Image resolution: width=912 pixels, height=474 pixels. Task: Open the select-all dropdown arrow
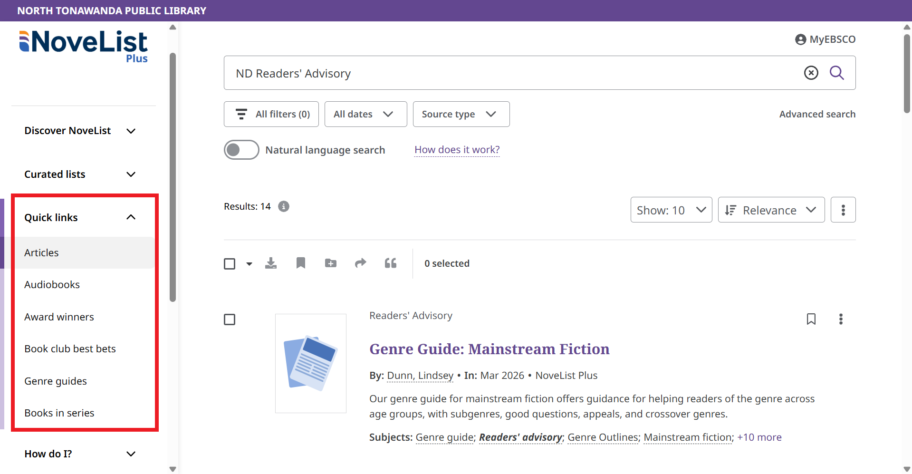coord(249,264)
